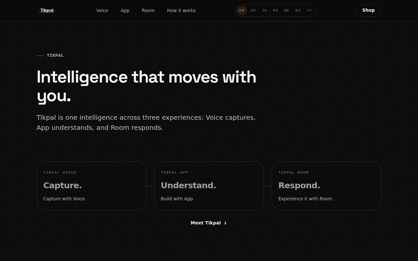418x261 pixels.
Task: Go to the Room nav link
Action: tap(148, 10)
